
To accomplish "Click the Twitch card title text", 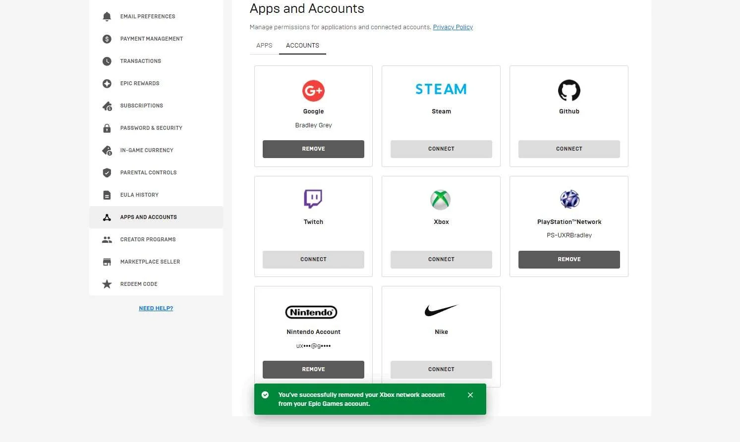I will click(313, 222).
